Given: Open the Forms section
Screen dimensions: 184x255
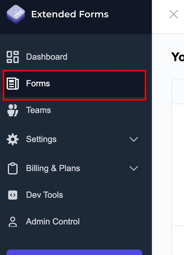Looking at the screenshot, I should [x=38, y=83].
